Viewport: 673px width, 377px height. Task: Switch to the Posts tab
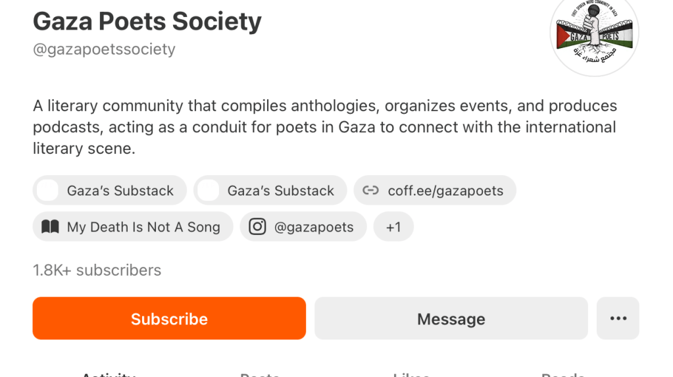click(x=261, y=374)
